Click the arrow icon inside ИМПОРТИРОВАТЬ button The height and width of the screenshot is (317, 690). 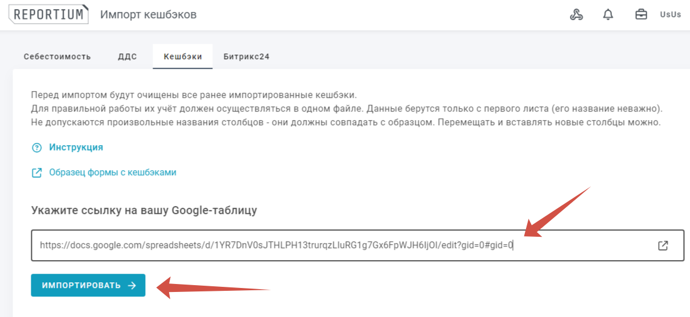coord(132,286)
